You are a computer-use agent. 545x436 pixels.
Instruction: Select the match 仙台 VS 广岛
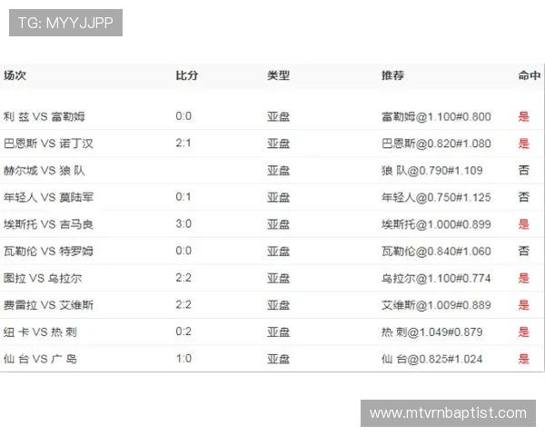pos(40,359)
